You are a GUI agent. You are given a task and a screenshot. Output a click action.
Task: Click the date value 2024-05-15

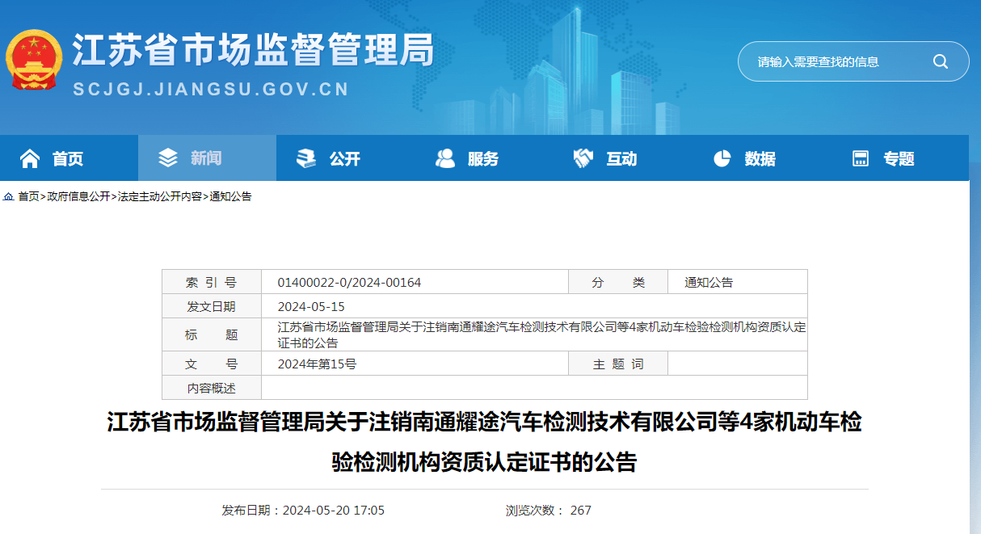(311, 306)
